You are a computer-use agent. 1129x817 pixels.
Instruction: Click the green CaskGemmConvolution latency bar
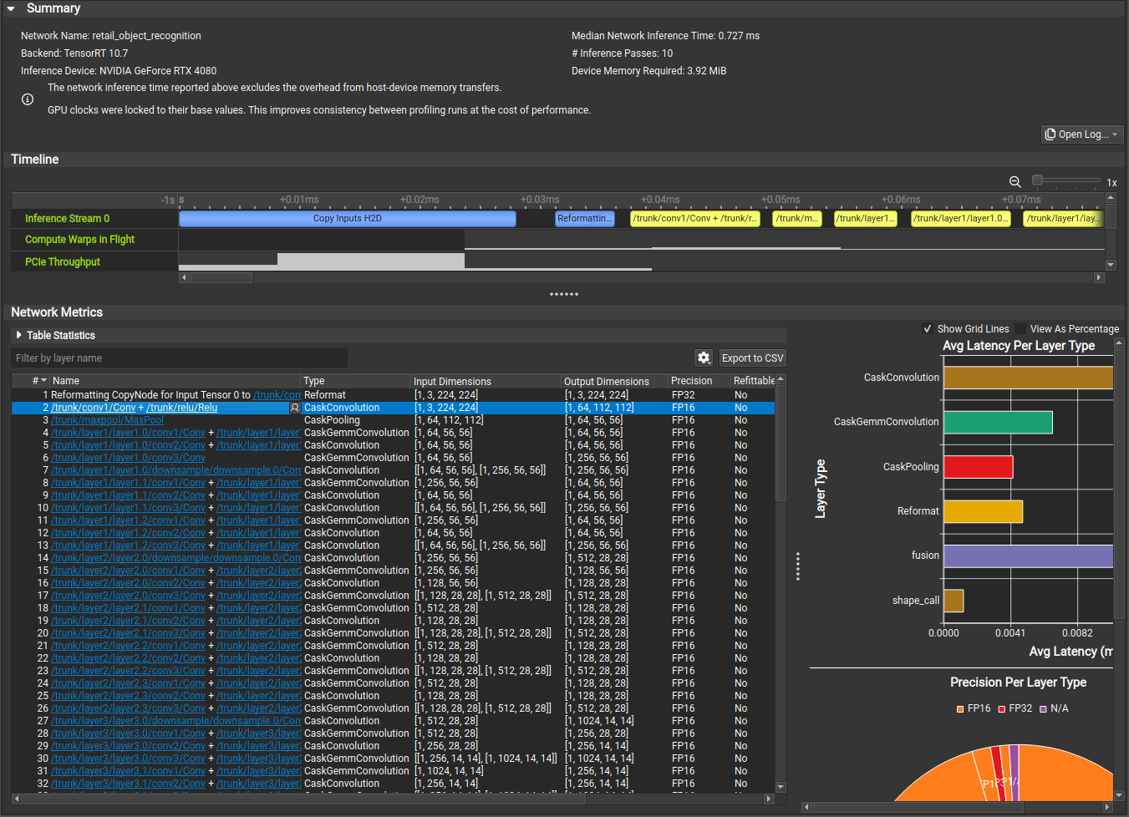[997, 422]
